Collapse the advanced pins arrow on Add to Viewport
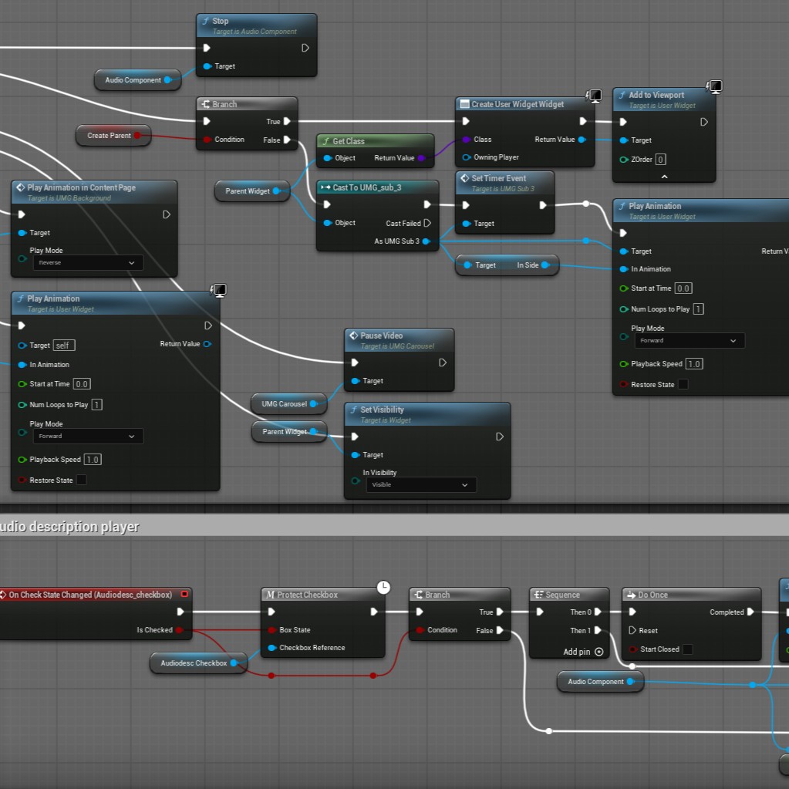The image size is (789, 789). click(x=664, y=177)
